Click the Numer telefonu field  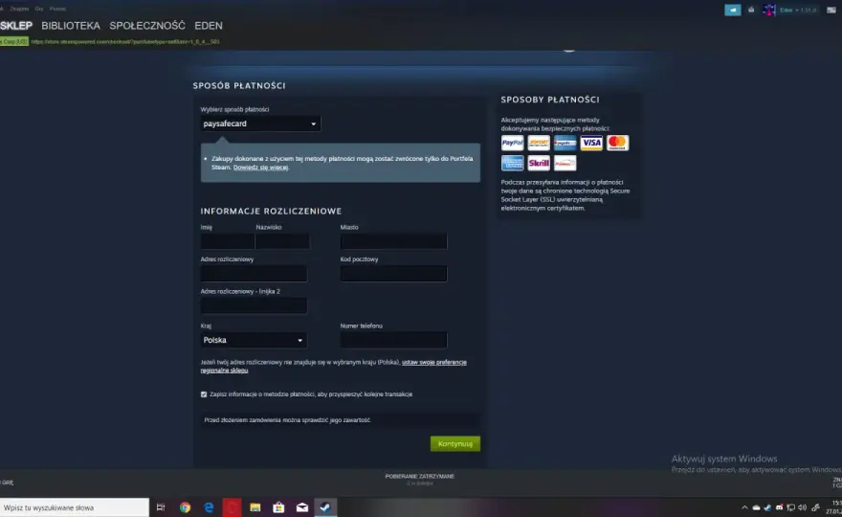click(x=393, y=340)
